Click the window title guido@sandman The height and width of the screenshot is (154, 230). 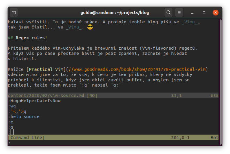(x=115, y=13)
